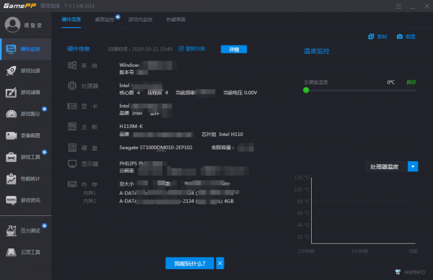Click the user avatar to log in
The image size is (433, 280).
[12, 24]
